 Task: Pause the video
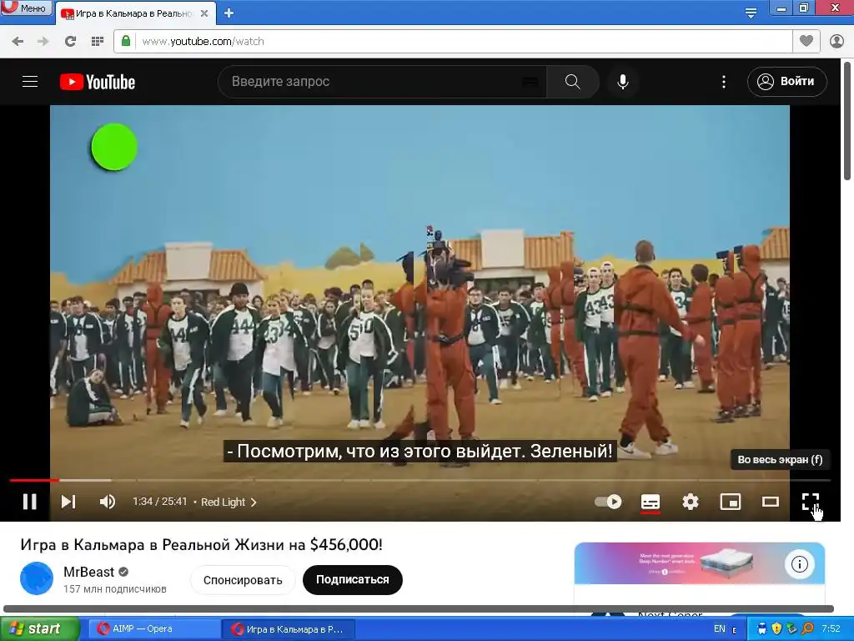[x=29, y=502]
